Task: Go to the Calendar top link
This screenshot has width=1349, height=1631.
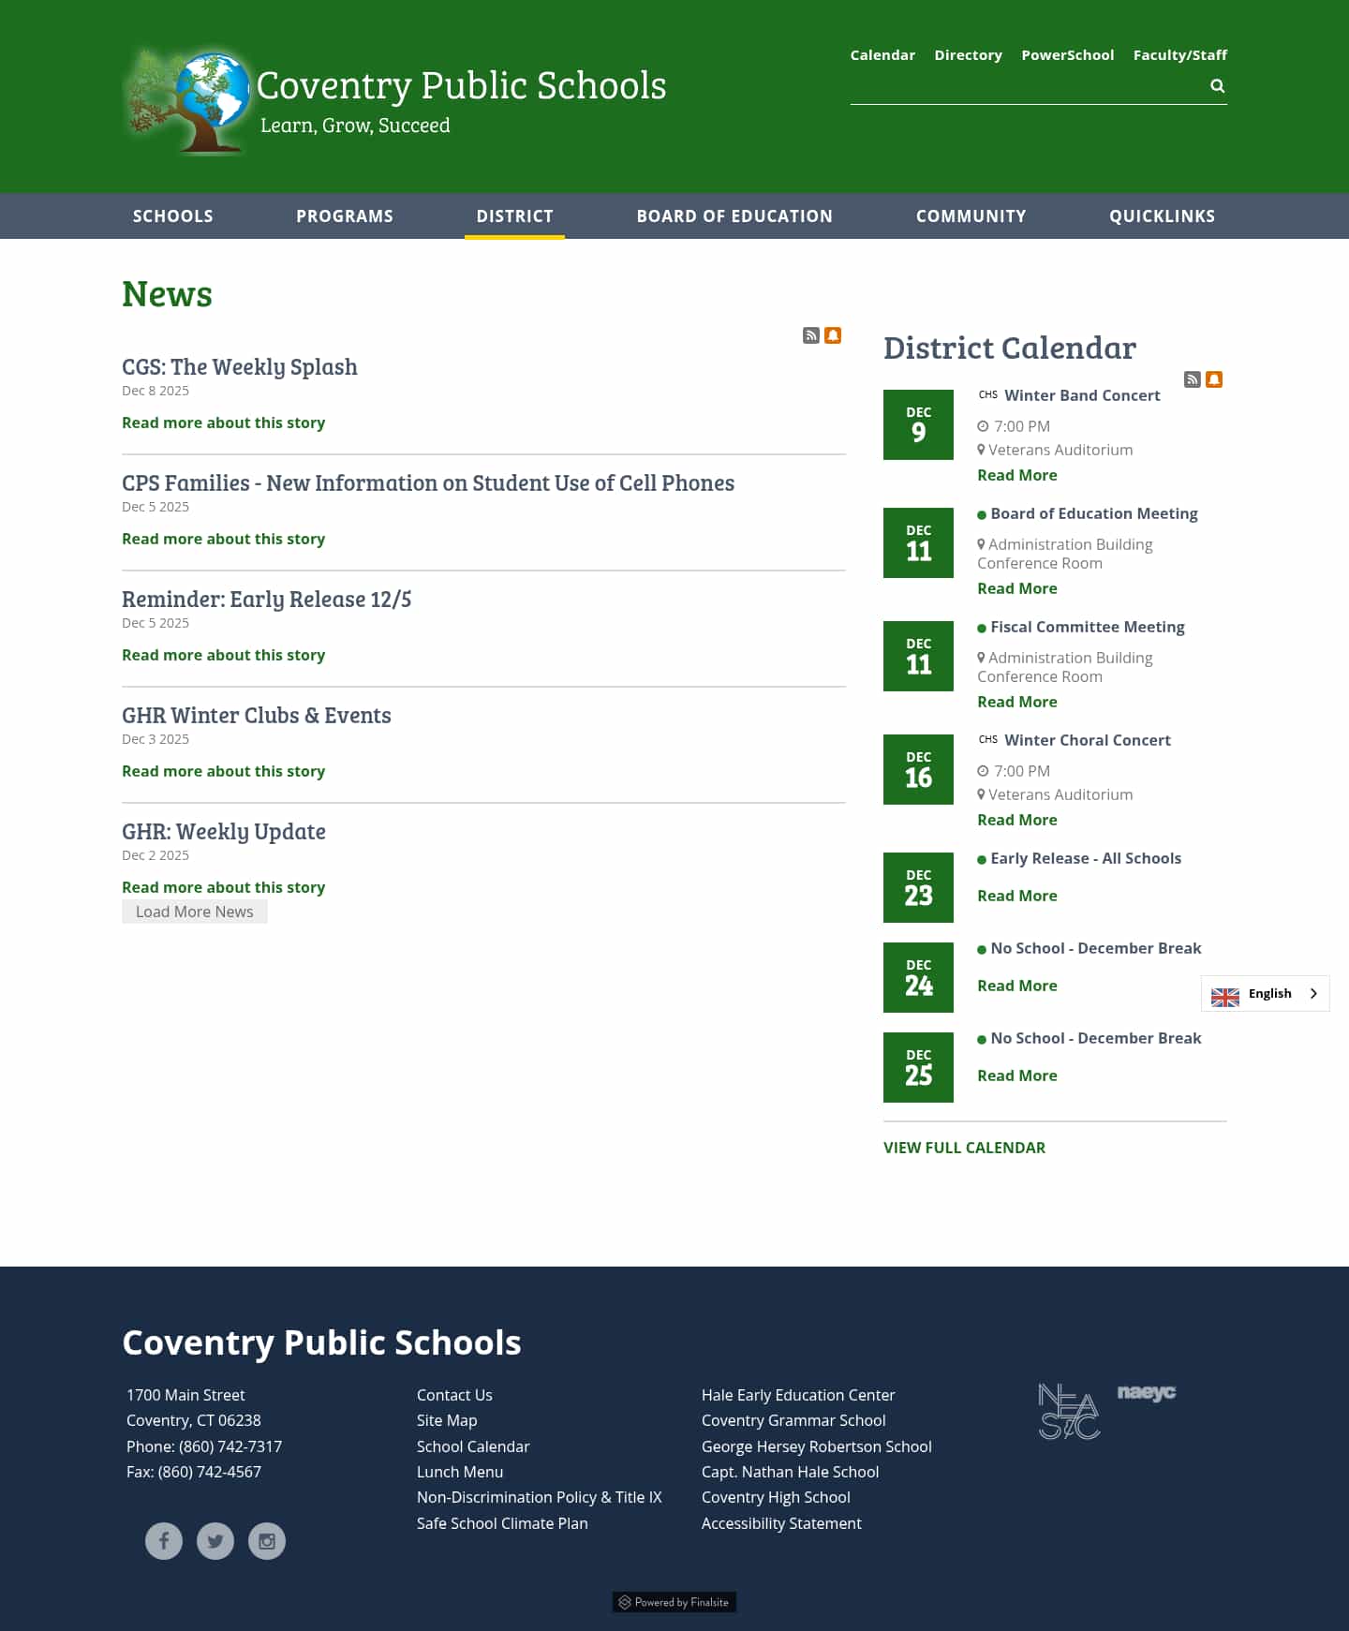Action: [882, 55]
